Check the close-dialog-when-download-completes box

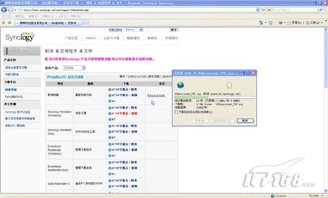(177, 112)
